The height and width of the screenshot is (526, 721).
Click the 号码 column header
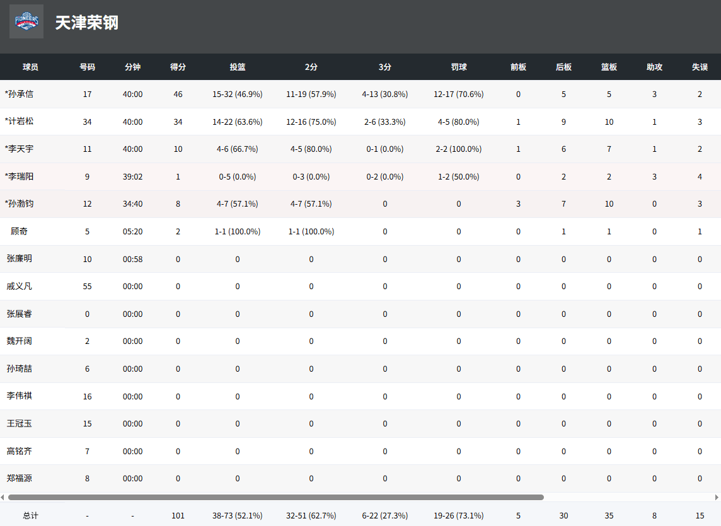pos(88,67)
